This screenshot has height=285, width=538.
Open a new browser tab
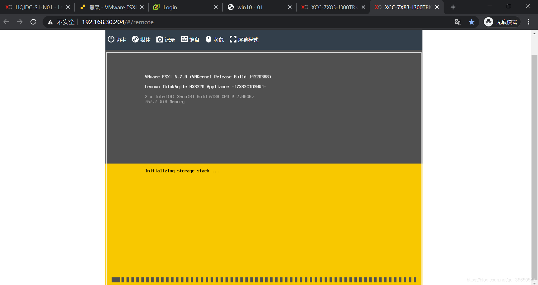click(453, 7)
